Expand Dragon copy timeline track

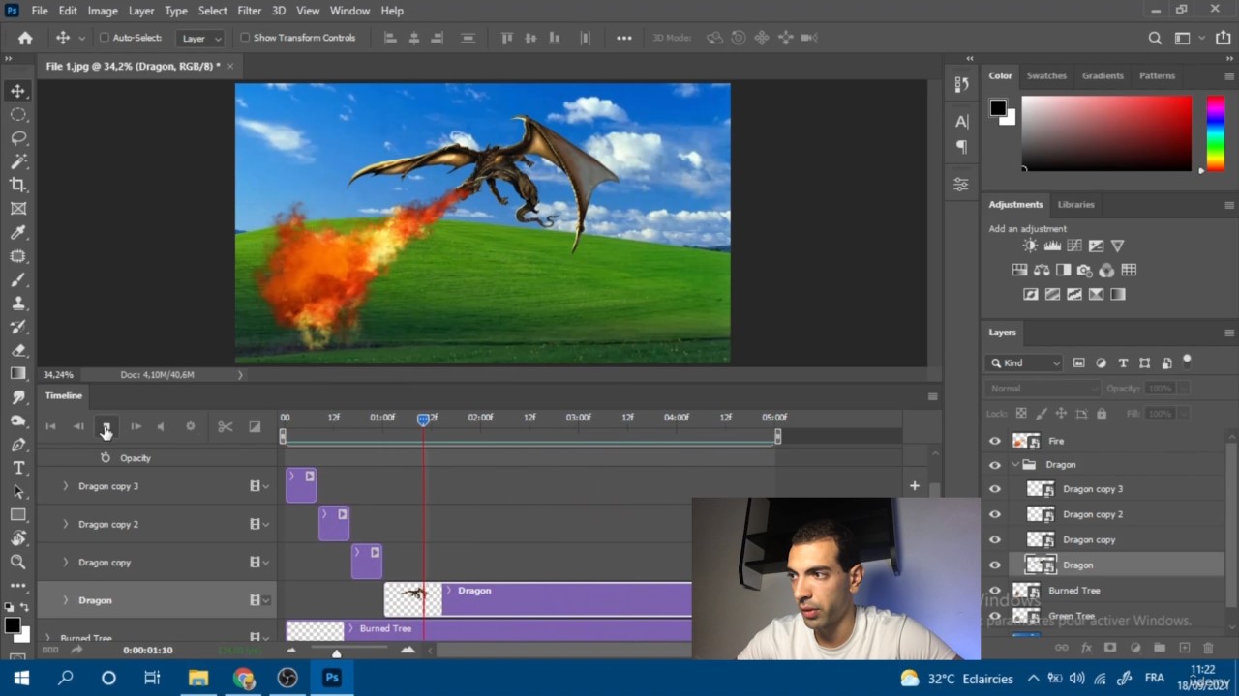point(66,562)
